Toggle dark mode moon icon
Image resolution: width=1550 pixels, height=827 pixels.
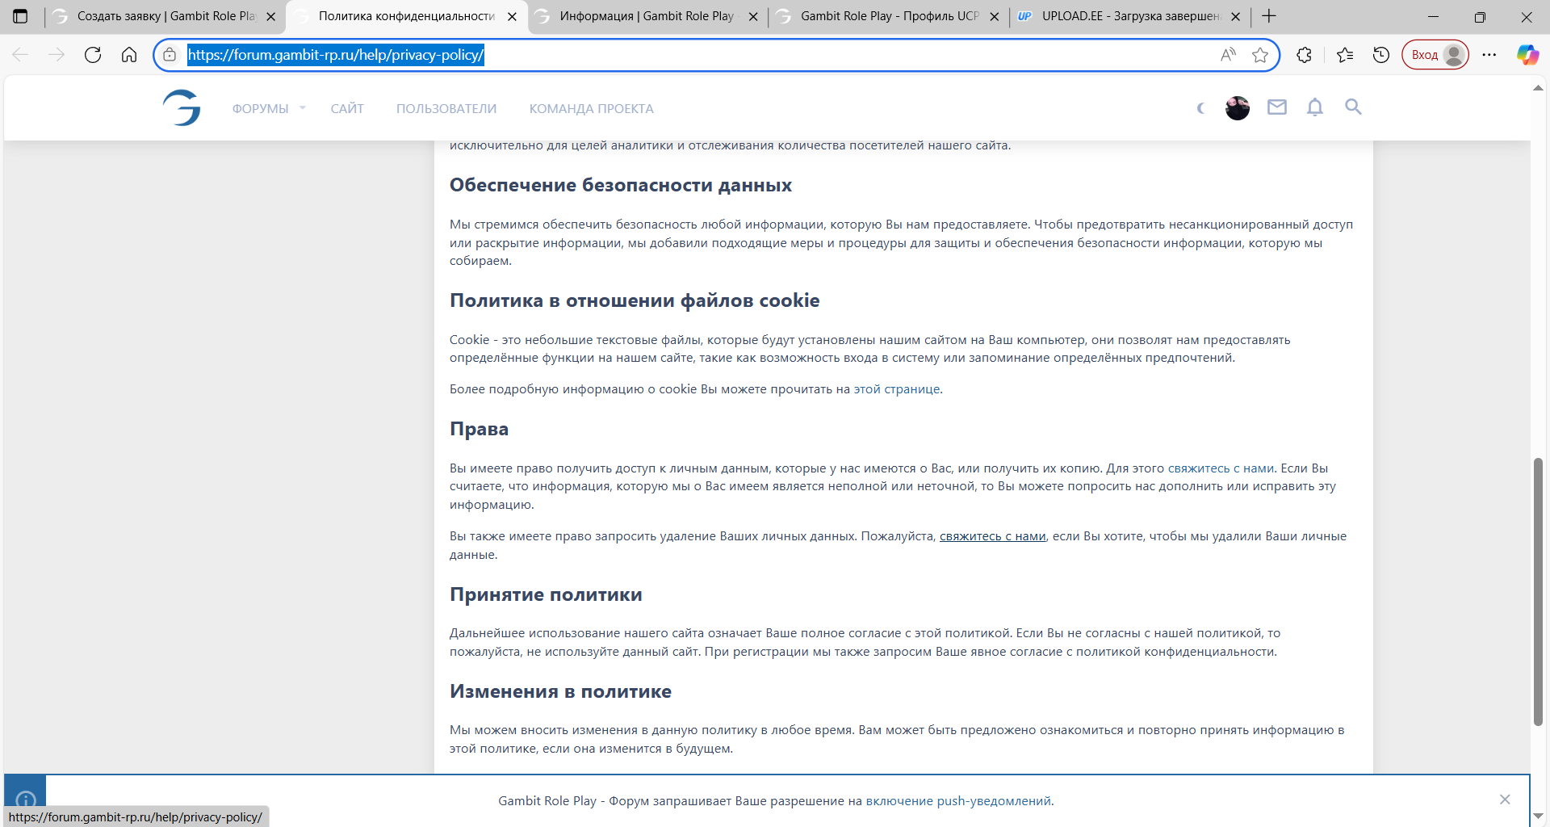[x=1200, y=108]
